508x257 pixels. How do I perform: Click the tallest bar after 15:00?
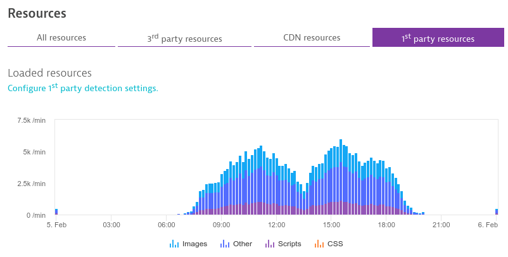point(341,177)
